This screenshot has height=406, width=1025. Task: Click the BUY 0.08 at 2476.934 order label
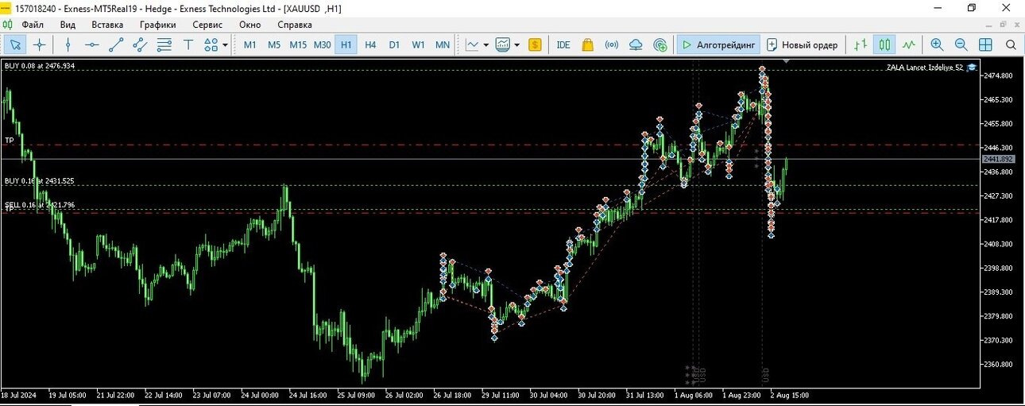click(x=40, y=66)
